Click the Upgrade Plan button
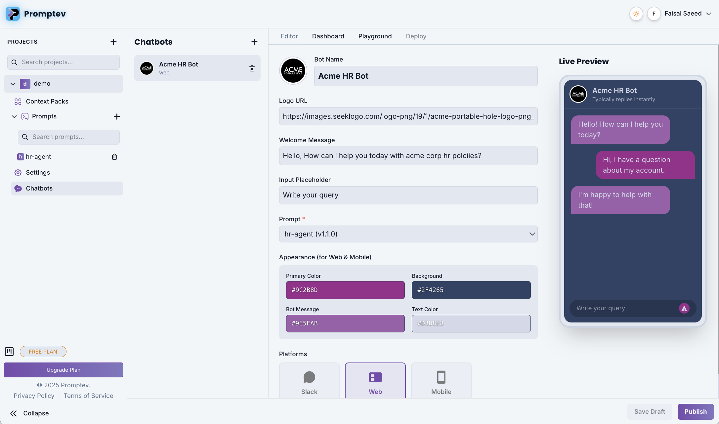Viewport: 719px width, 424px height. point(63,370)
